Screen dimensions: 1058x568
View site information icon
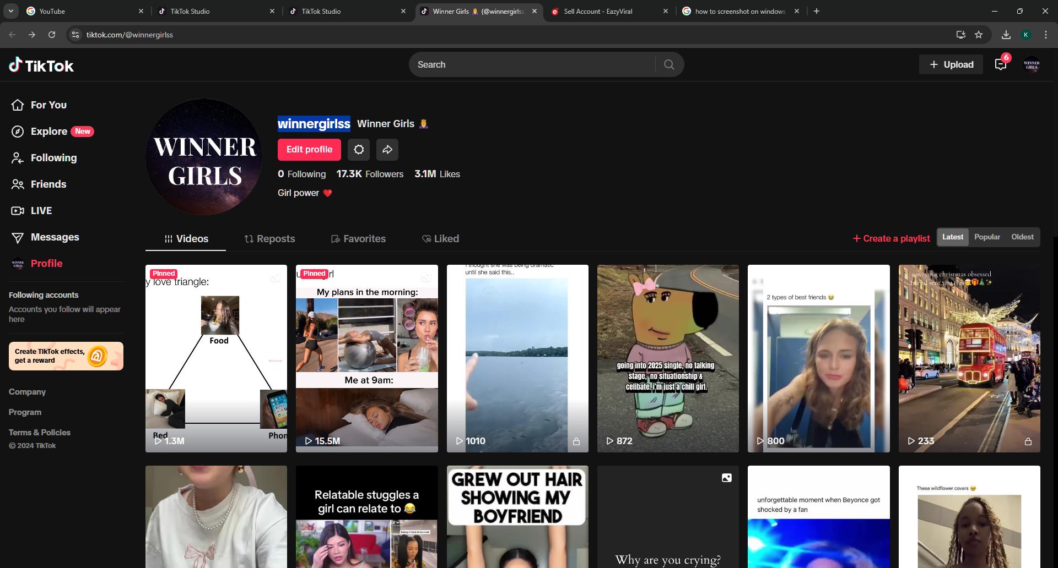pos(75,35)
